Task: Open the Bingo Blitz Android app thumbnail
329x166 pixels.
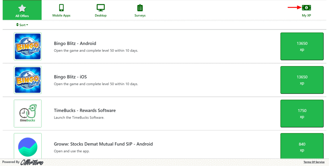Action: point(28,46)
